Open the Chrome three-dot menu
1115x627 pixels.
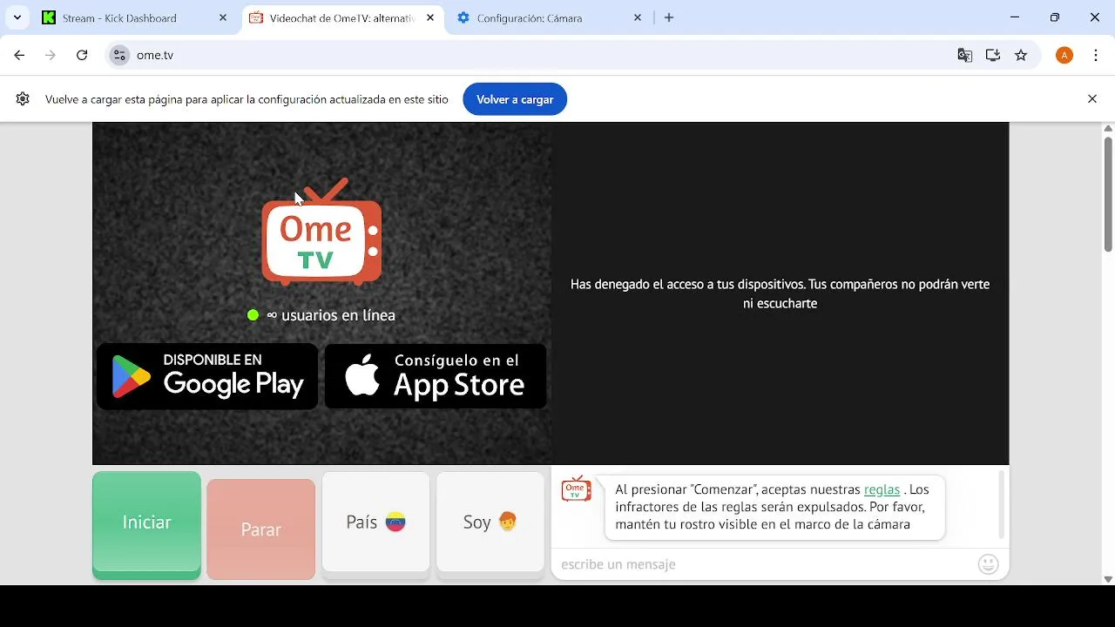(1096, 56)
